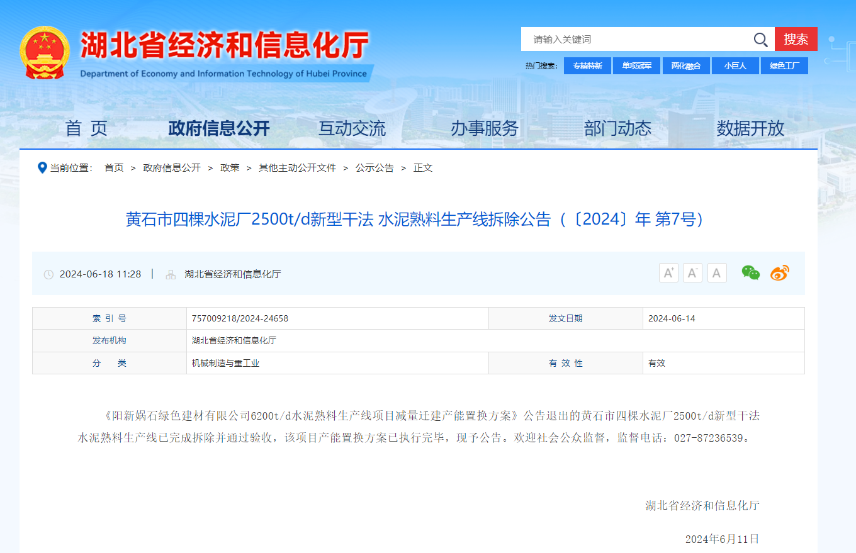Click the 小巨人 hot search tag
Image resolution: width=856 pixels, height=553 pixels.
[x=735, y=66]
